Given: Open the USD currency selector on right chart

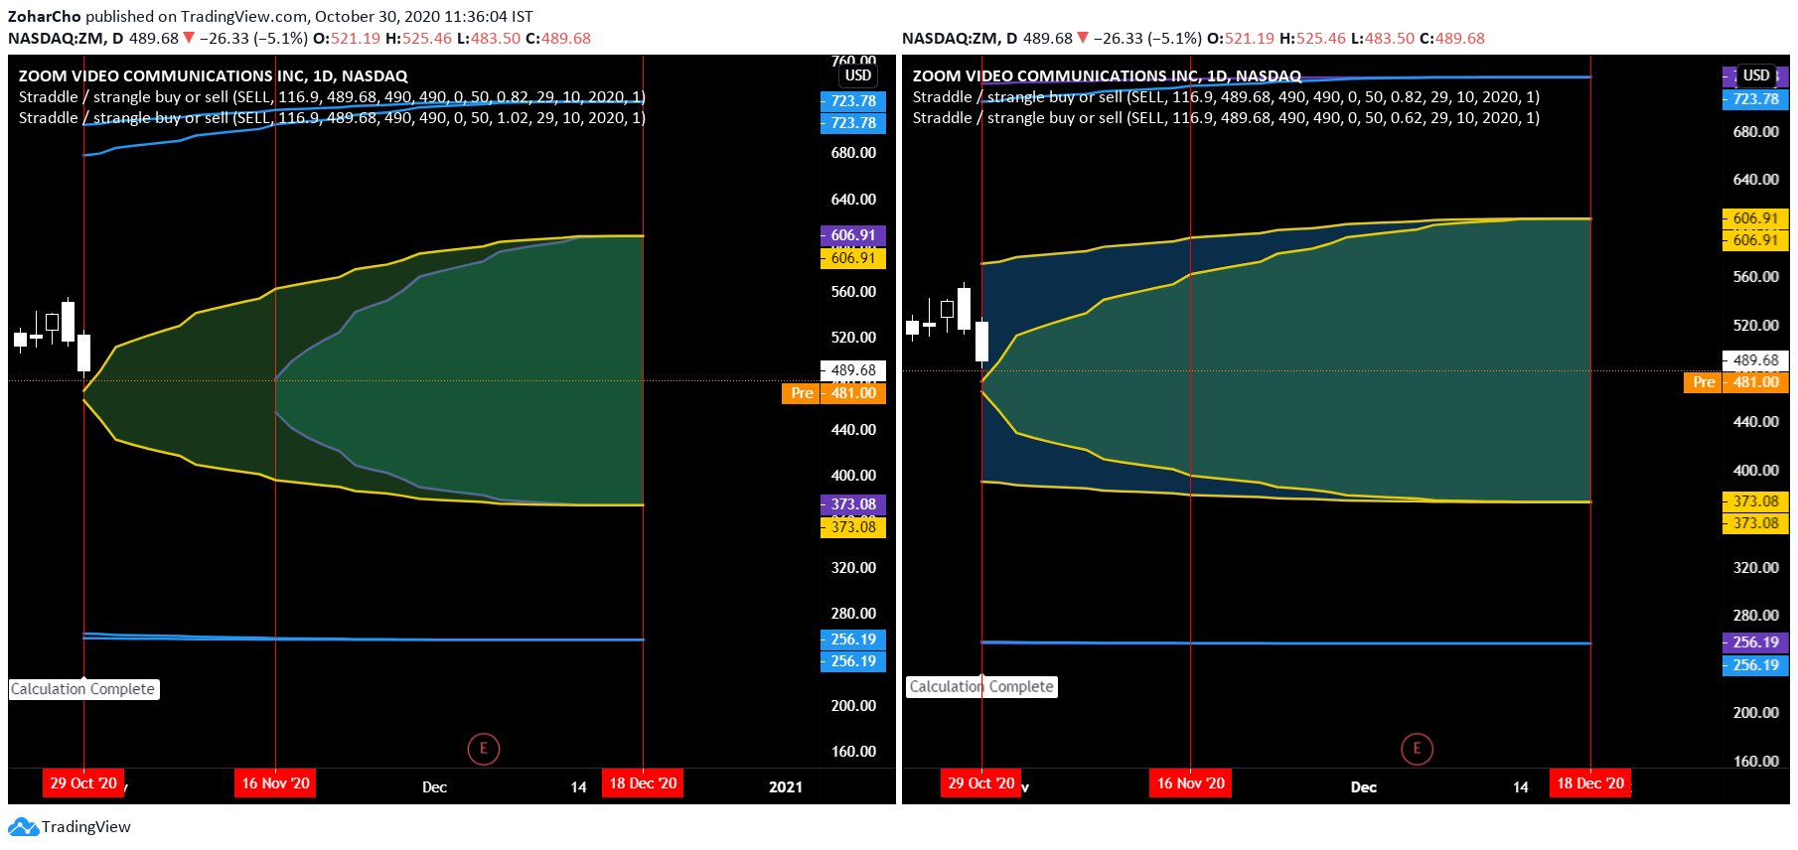Looking at the screenshot, I should pos(1756,75).
